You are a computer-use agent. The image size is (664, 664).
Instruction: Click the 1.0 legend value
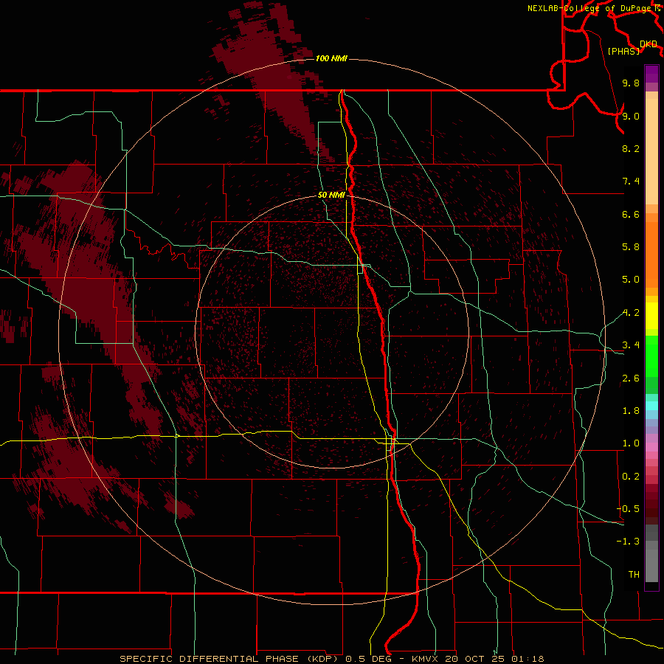tap(631, 443)
